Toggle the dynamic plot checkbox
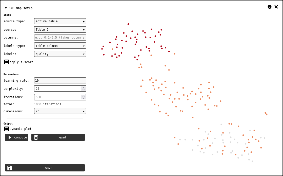Image resolution: width=283 pixels, height=176 pixels. pos(7,129)
